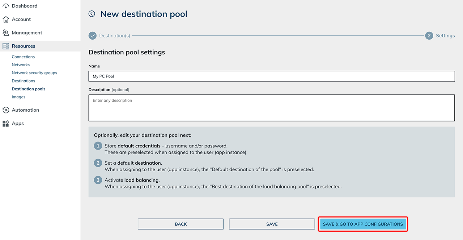Click the Account house icon

[6, 19]
